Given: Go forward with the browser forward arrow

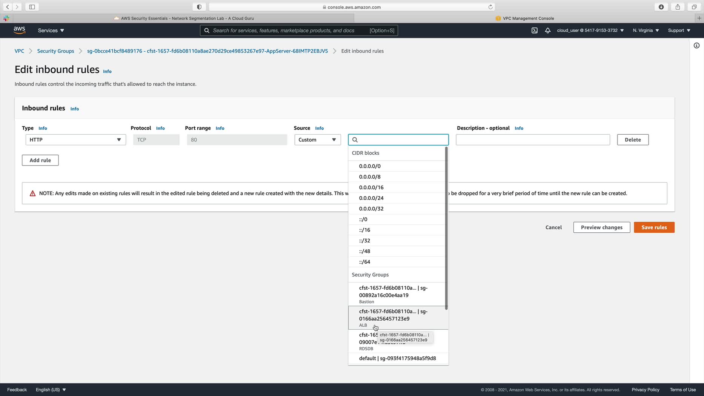Looking at the screenshot, I should (17, 7).
